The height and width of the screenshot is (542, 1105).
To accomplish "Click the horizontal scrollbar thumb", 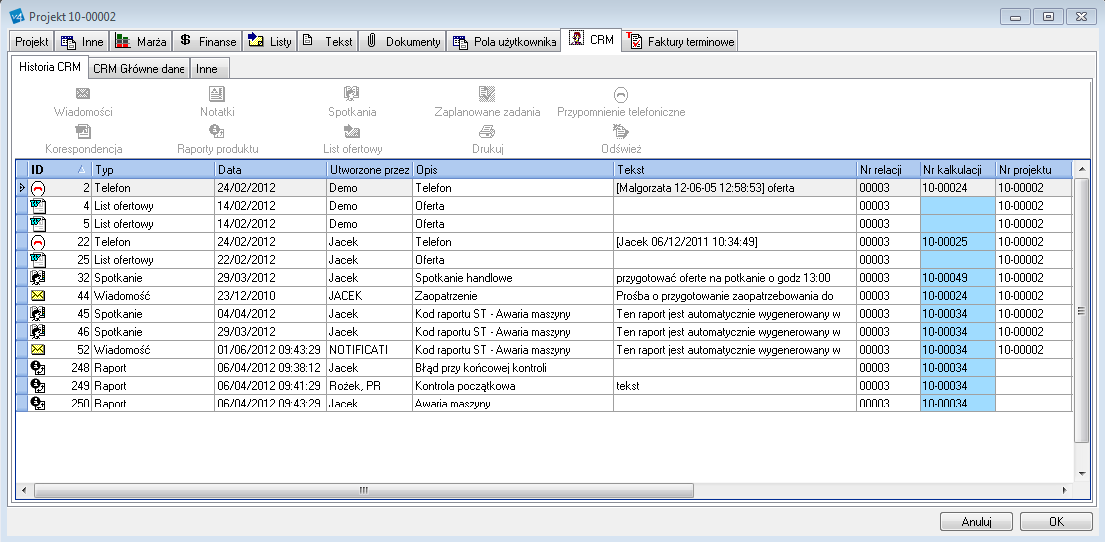I will point(364,490).
